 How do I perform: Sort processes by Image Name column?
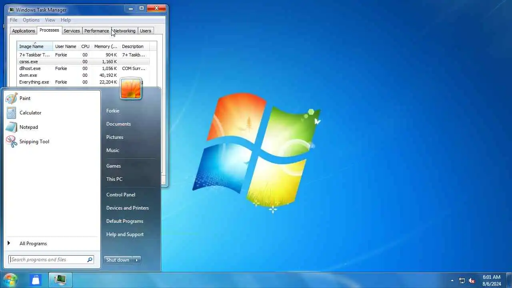point(35,46)
